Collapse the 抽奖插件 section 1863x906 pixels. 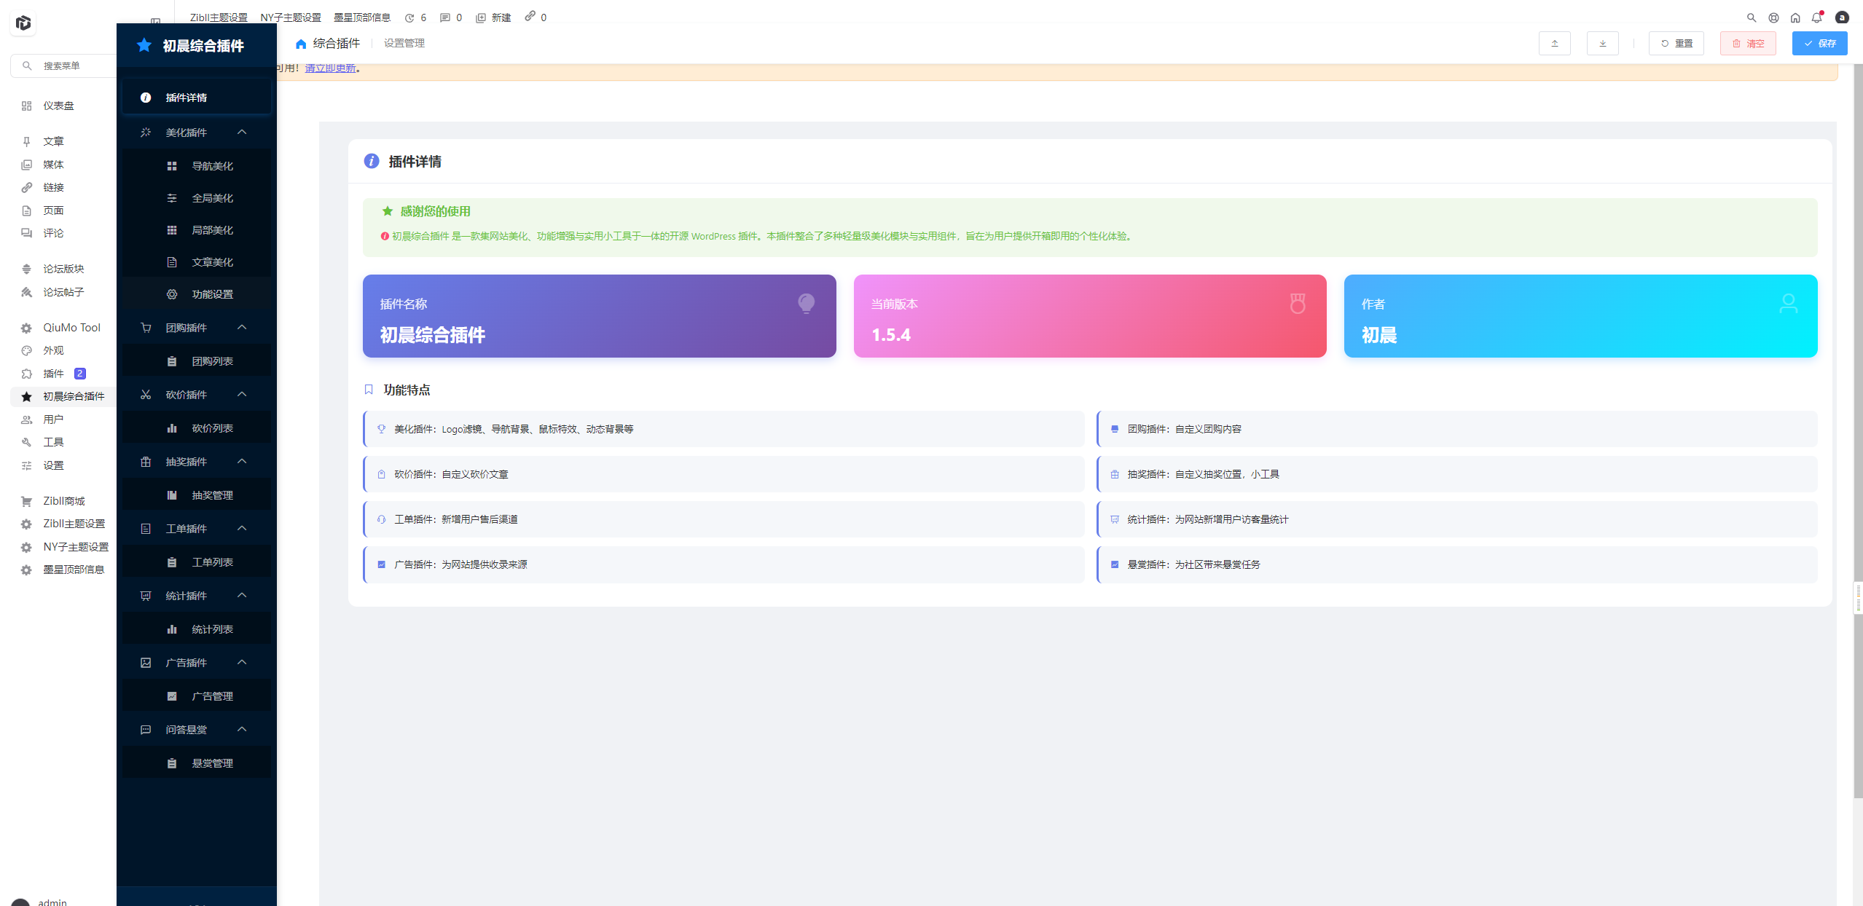tap(242, 462)
